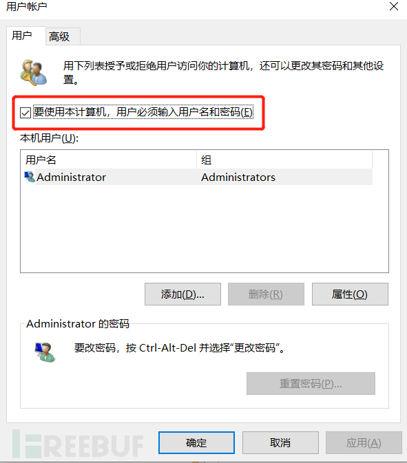The image size is (407, 463).
Task: Click the 添加(D)... button
Action: (182, 294)
